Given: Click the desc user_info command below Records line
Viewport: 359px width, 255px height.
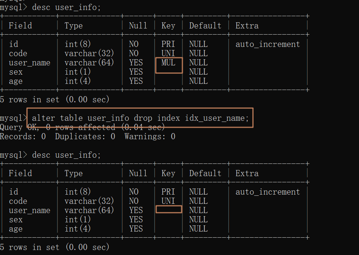Looking at the screenshot, I should pos(66,155).
